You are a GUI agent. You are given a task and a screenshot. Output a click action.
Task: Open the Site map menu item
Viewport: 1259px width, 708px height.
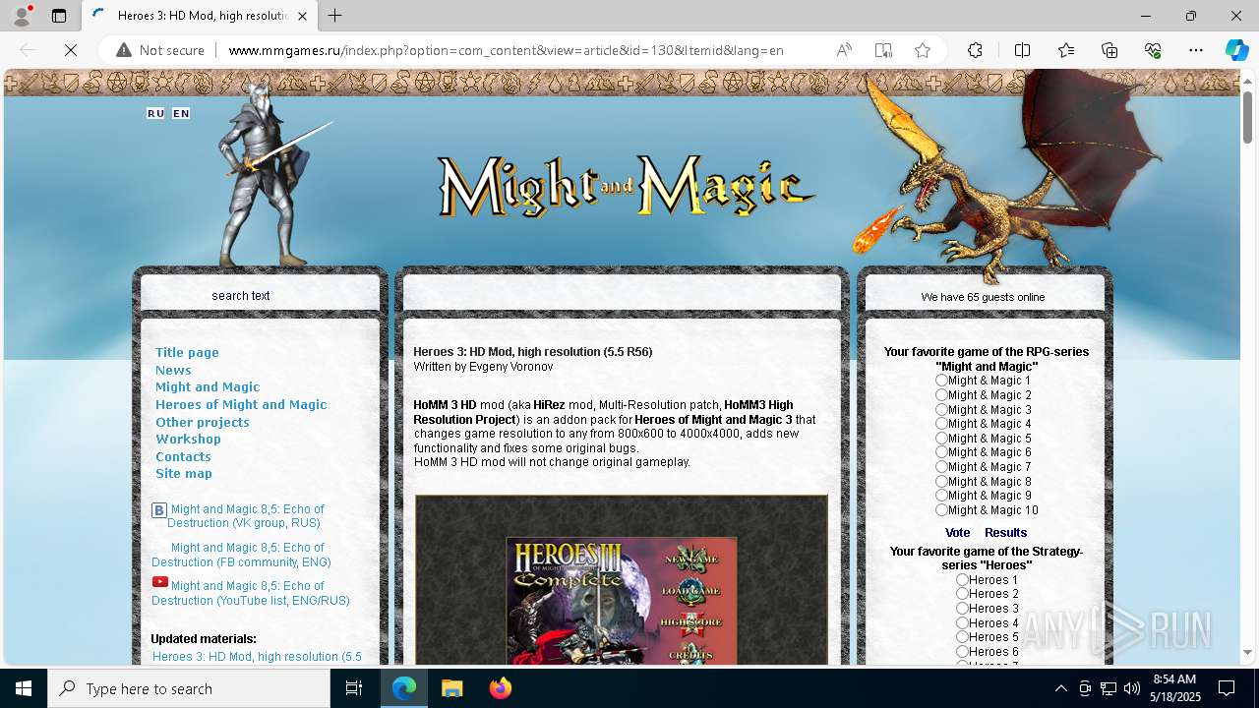pyautogui.click(x=184, y=473)
